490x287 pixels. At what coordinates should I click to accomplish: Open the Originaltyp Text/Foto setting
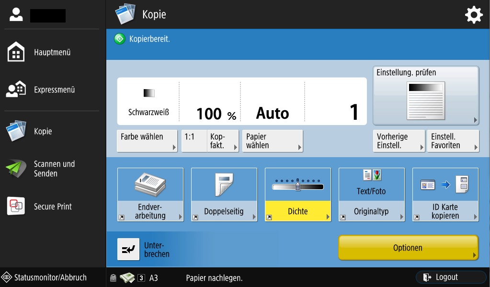point(371,195)
